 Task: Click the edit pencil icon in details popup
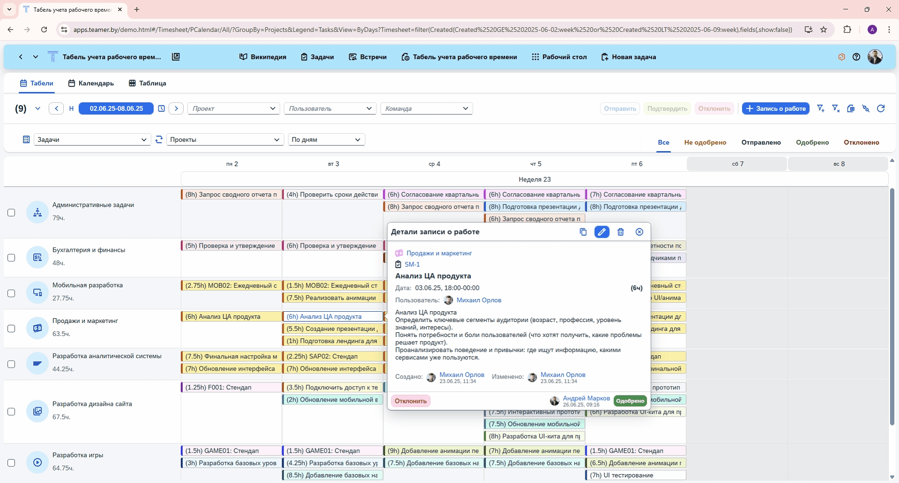[602, 232]
